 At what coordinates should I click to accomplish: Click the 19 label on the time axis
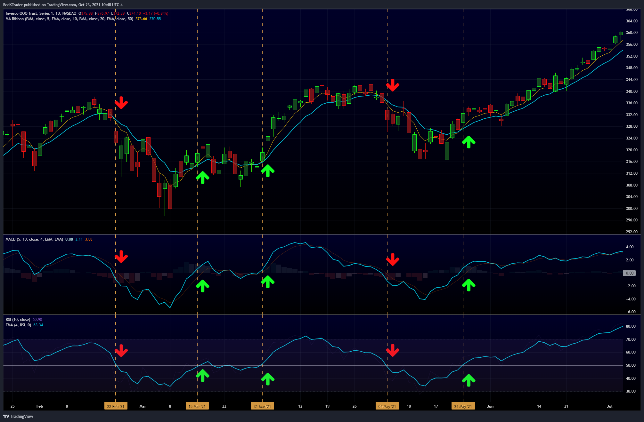pyautogui.click(x=327, y=406)
